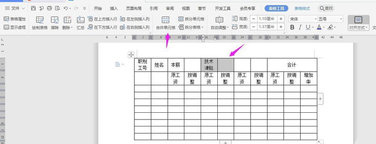
Task: Switch to the 表格样式 Table Style tab
Action: pos(302,8)
